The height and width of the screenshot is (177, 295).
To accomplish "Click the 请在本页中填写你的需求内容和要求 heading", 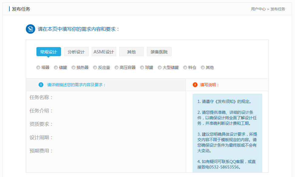I will [79, 29].
